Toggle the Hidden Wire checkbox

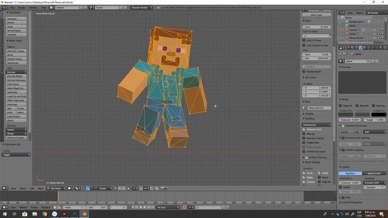304,143
